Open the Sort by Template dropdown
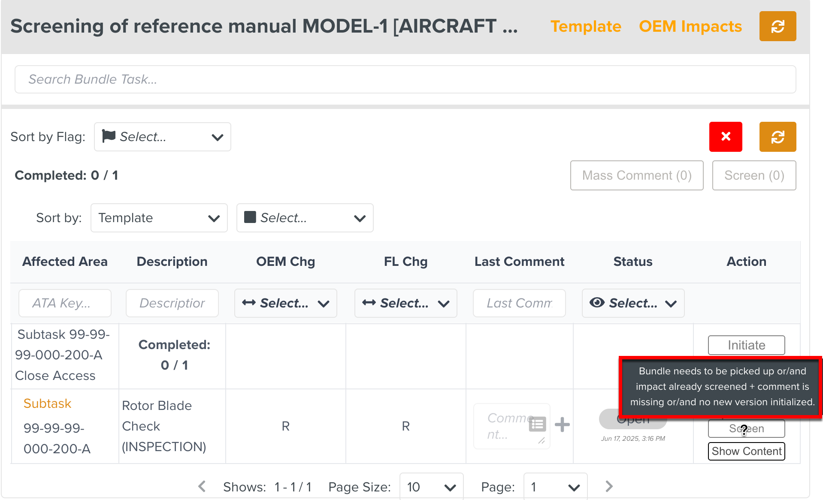Viewport: 823px width, 500px height. tap(159, 218)
